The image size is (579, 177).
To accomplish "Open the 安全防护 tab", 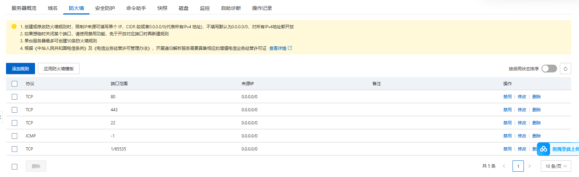I will (x=105, y=8).
